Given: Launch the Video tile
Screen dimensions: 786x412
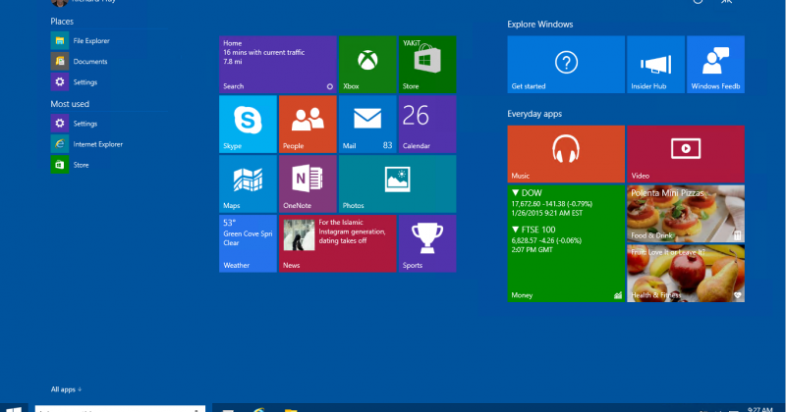Looking at the screenshot, I should [x=686, y=154].
